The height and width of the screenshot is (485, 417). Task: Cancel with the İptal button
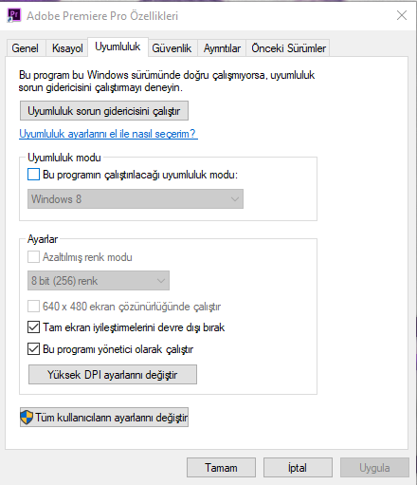tap(298, 468)
